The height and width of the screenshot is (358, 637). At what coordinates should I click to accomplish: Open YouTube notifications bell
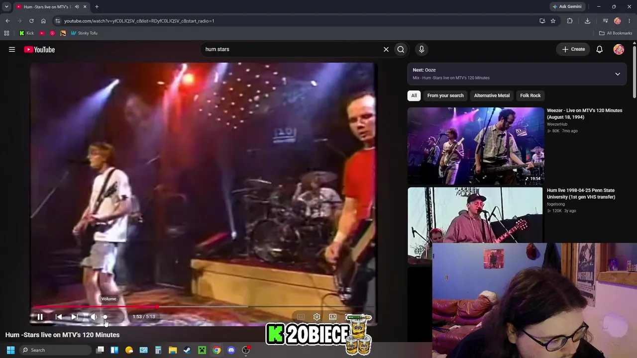(x=600, y=49)
